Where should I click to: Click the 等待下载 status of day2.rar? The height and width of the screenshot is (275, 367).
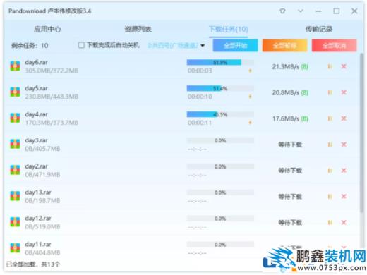[290, 171]
